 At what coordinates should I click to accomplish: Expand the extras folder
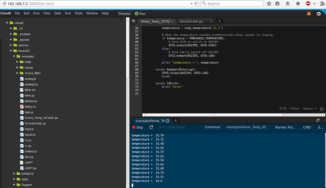[x=17, y=67]
